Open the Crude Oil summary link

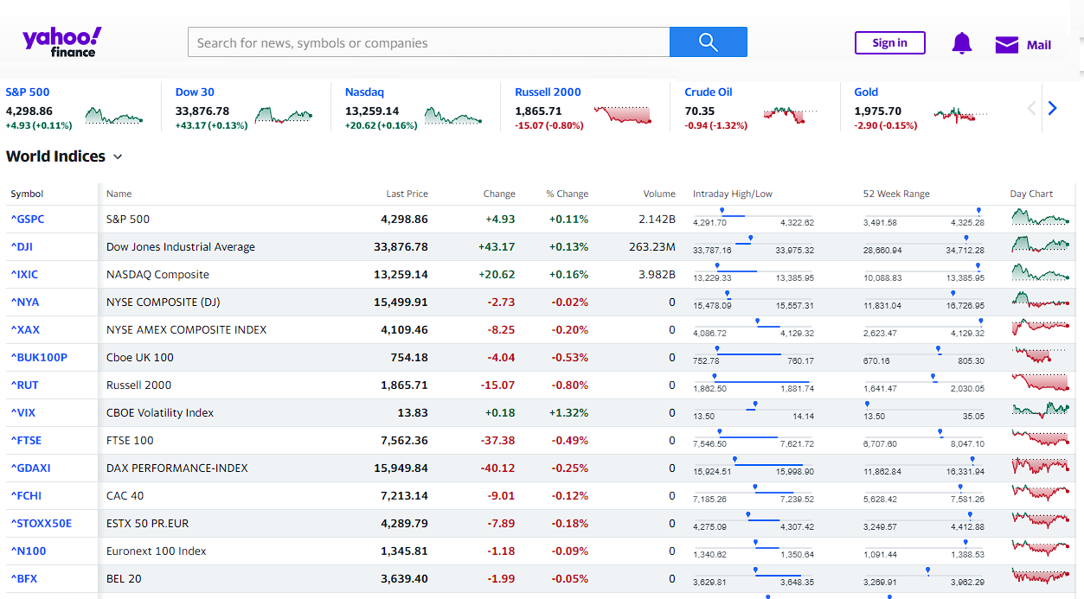709,92
